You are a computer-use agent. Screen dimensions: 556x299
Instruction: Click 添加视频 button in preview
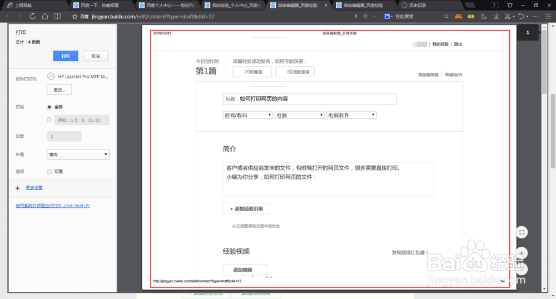pyautogui.click(x=245, y=270)
